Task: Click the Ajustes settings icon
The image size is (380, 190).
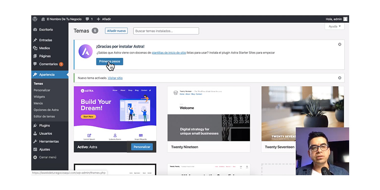Action: point(35,149)
